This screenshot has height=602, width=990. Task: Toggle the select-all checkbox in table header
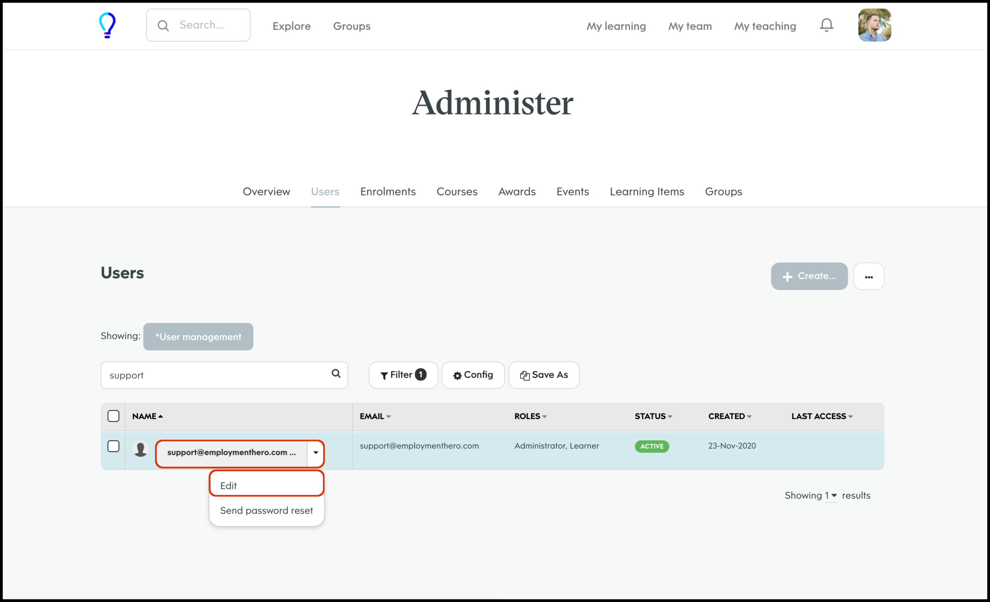(113, 416)
